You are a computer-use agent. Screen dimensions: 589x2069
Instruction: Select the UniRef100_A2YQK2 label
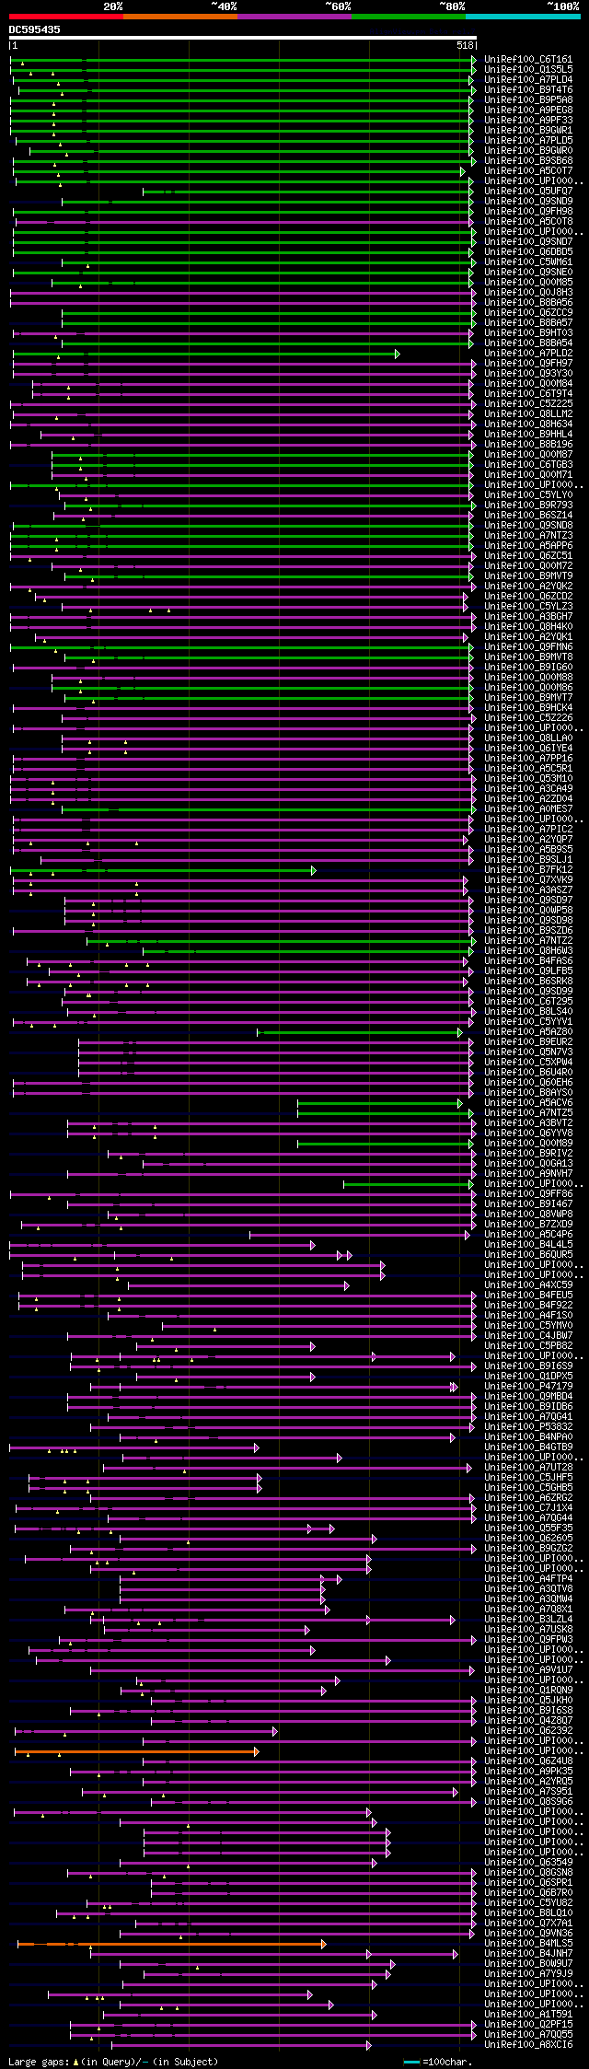[528, 587]
